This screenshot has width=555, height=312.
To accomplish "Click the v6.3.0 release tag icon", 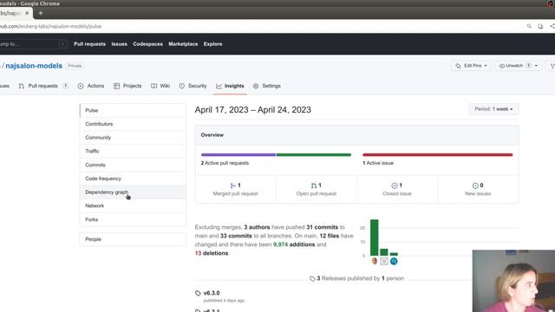I will coord(198,293).
